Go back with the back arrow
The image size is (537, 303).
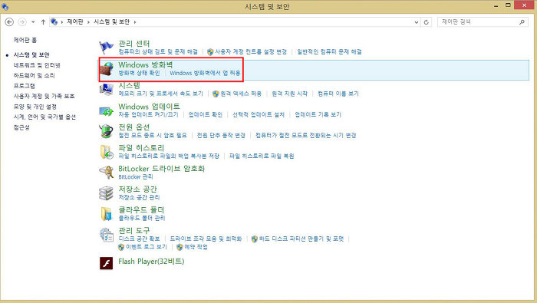[9, 22]
